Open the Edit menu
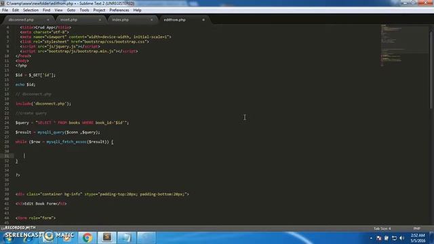The image size is (434, 244). pyautogui.click(x=16, y=10)
